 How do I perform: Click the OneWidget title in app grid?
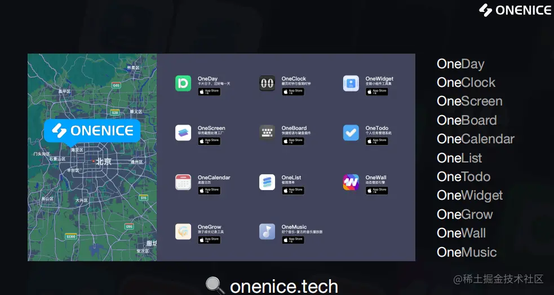[379, 78]
